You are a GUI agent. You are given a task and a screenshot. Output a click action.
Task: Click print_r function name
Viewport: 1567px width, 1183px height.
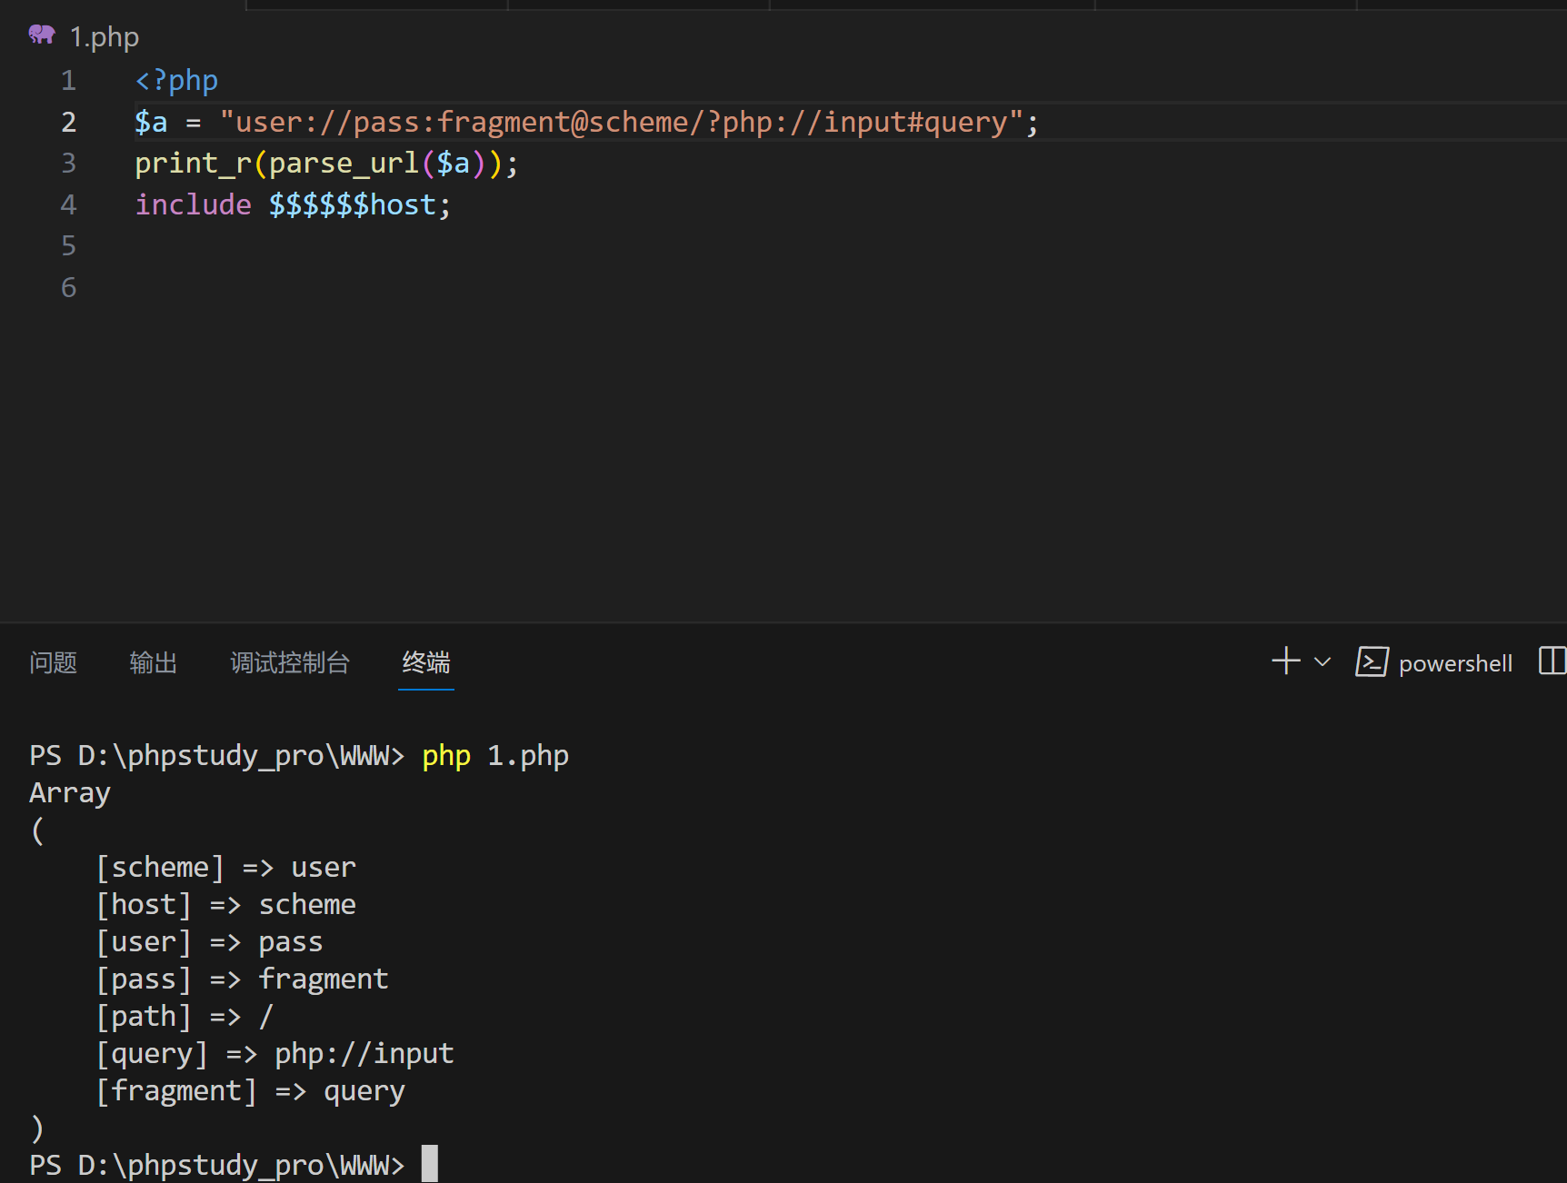pyautogui.click(x=193, y=164)
